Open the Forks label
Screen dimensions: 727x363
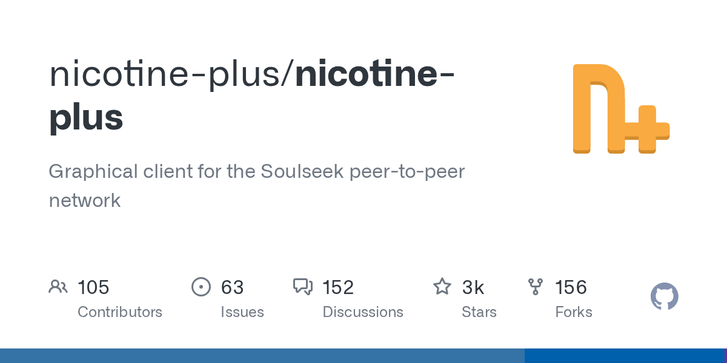574,312
